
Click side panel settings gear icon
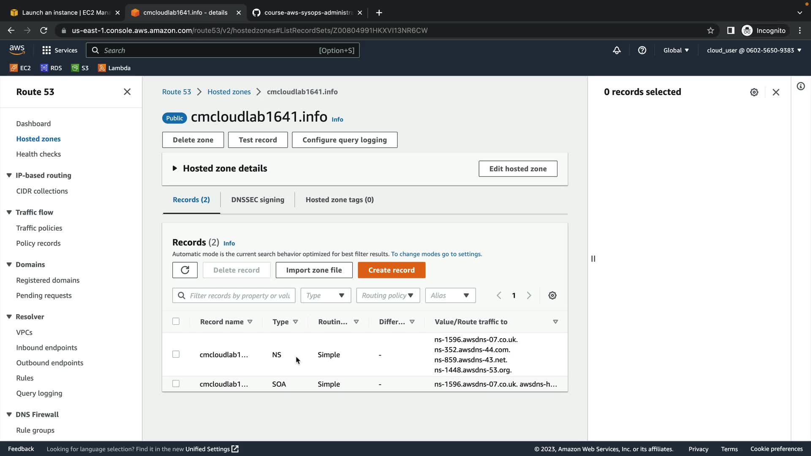[754, 92]
